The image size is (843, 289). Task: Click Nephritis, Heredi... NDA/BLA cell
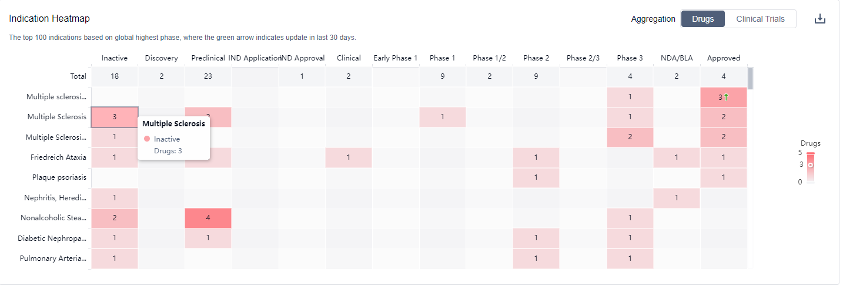pos(676,198)
